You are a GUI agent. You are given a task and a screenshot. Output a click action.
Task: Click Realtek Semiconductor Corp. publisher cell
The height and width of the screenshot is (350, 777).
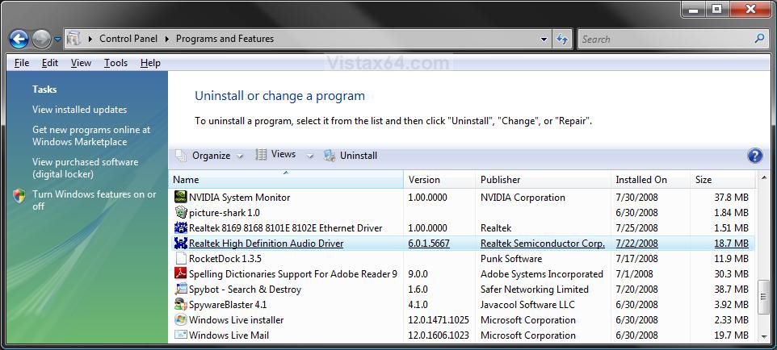click(x=543, y=243)
